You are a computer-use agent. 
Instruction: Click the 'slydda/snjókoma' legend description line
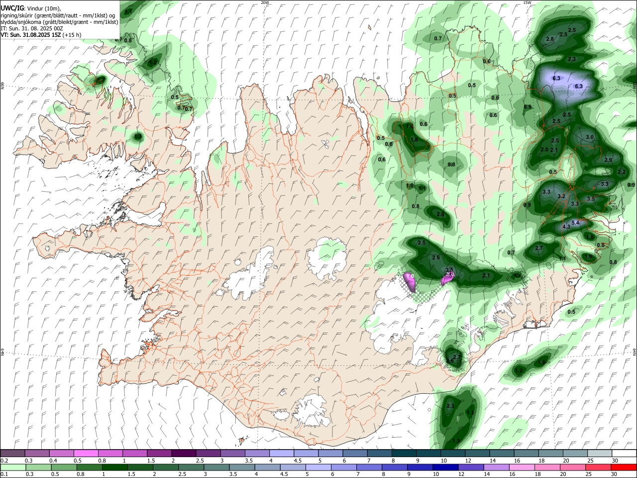click(59, 22)
